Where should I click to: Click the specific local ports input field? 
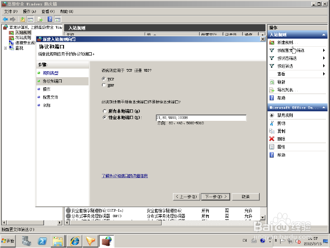(201, 118)
